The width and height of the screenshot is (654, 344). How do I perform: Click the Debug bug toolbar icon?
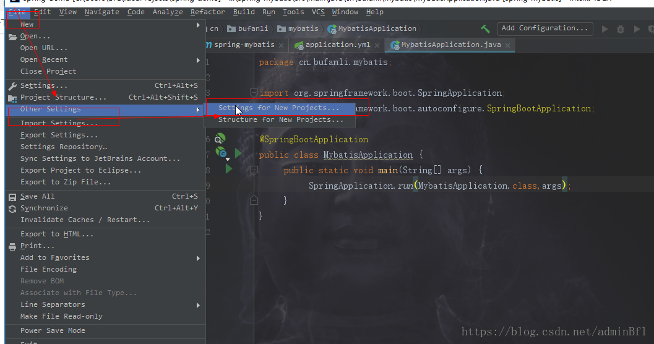click(x=621, y=29)
